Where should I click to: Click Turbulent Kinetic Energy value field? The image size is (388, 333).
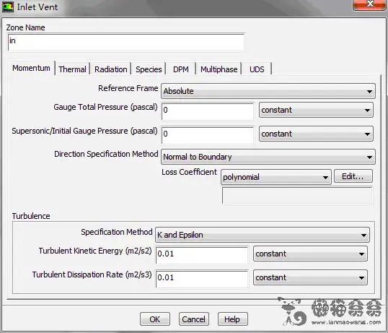(x=202, y=255)
